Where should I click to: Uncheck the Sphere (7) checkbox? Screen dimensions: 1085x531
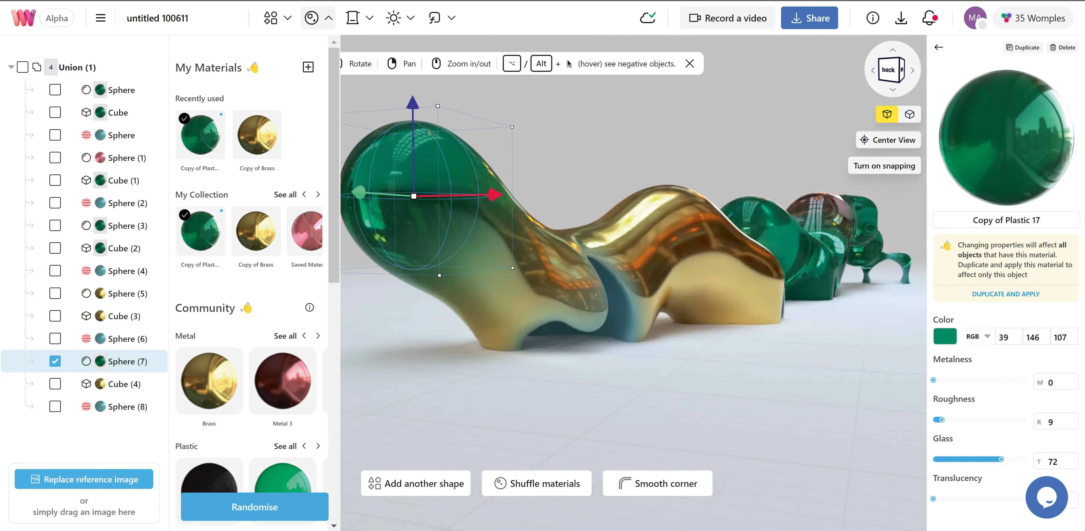point(55,361)
